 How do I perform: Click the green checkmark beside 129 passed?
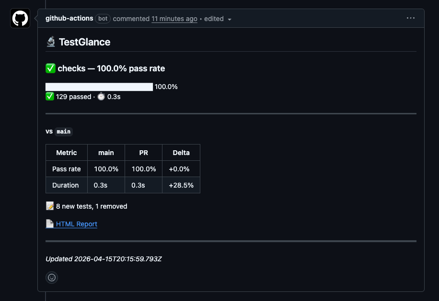click(x=50, y=97)
